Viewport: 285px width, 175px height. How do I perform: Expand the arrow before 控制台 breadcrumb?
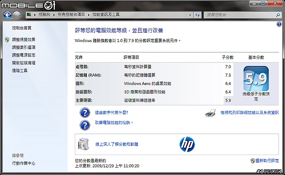35,15
